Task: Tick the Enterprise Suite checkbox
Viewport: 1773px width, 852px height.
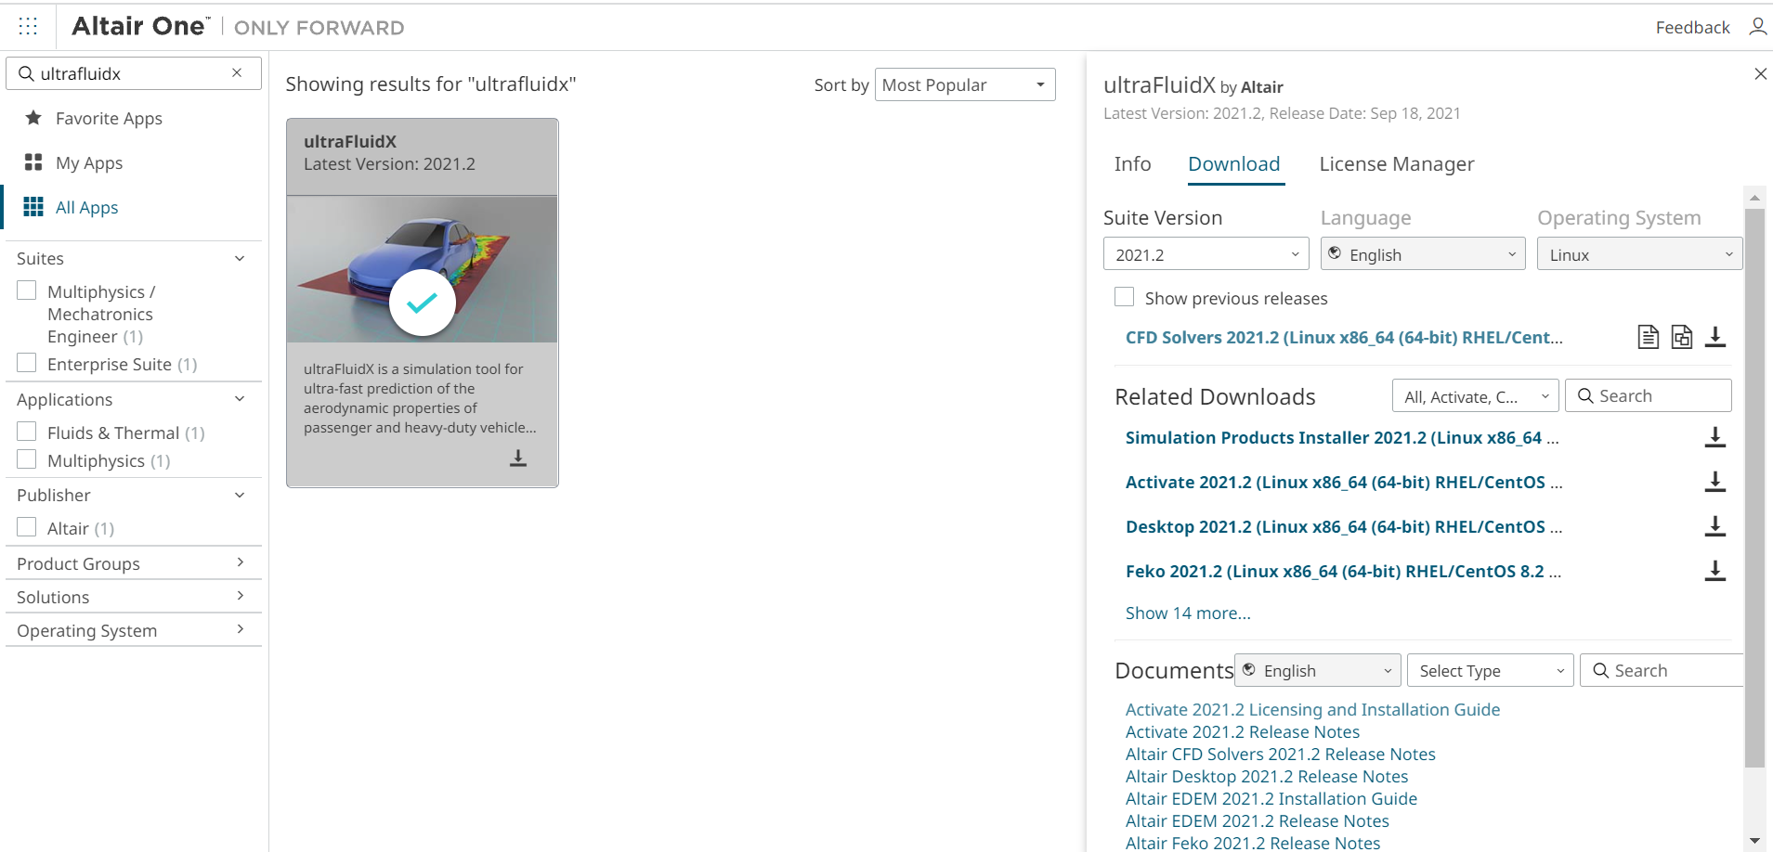Action: [x=28, y=363]
